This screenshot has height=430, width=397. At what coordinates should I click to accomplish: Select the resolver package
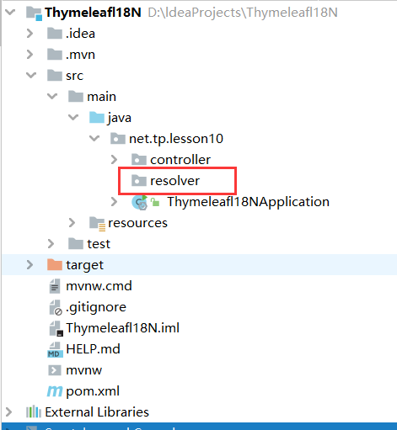pos(174,181)
